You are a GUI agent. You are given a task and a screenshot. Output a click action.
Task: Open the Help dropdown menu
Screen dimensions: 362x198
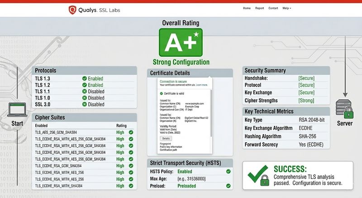pyautogui.click(x=287, y=8)
